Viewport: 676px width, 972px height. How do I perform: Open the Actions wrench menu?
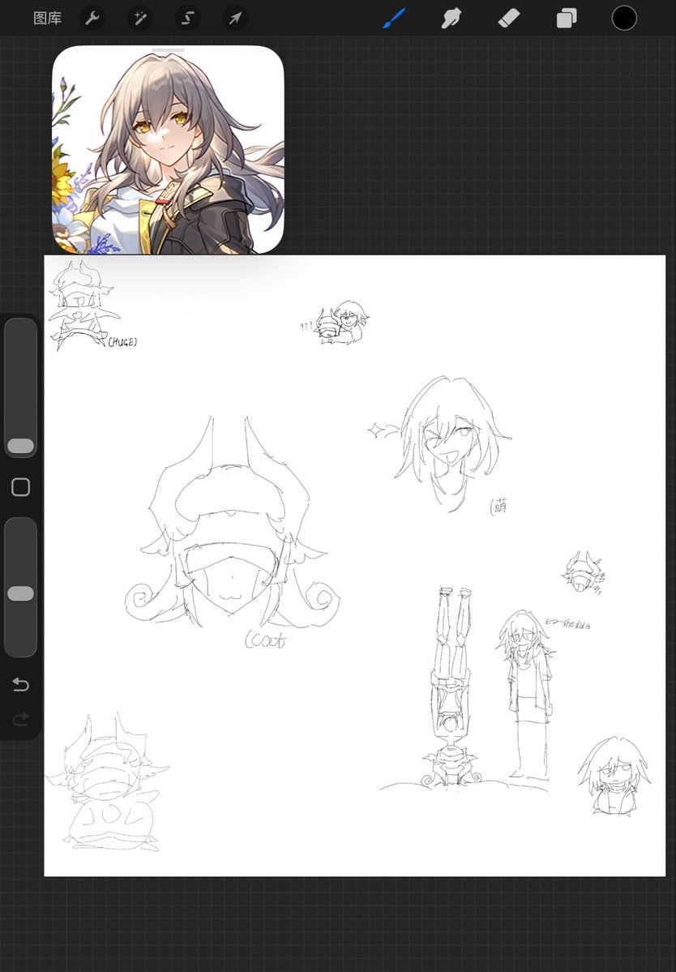tap(92, 18)
